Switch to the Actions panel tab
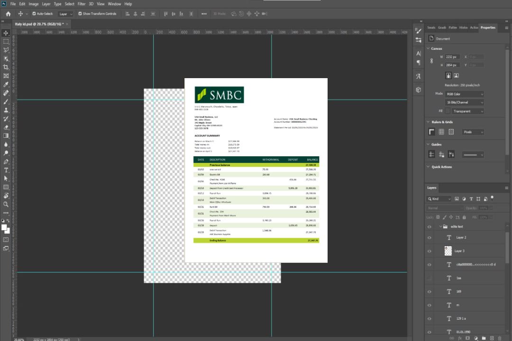 pos(474,28)
